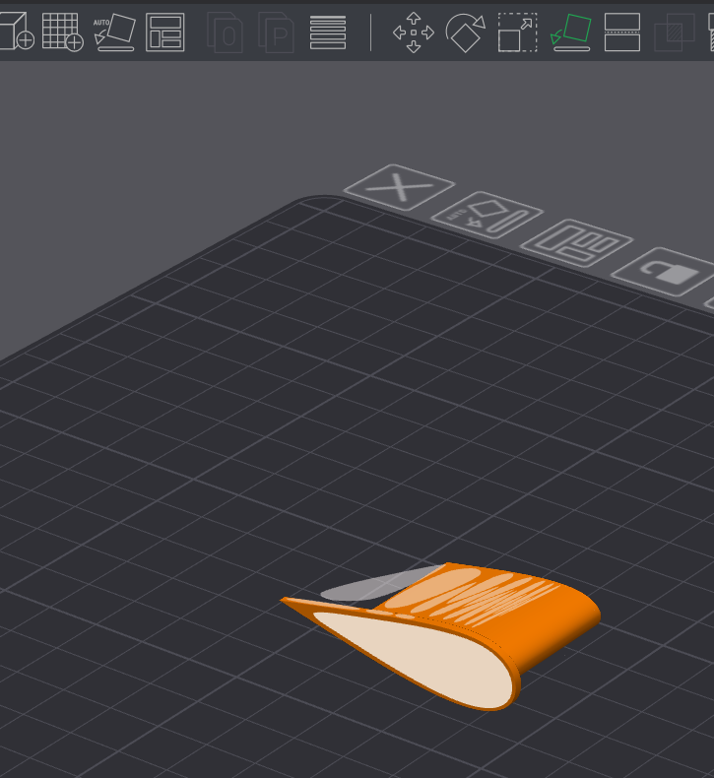
Task: Open Variable layer height tool
Action: click(x=328, y=32)
